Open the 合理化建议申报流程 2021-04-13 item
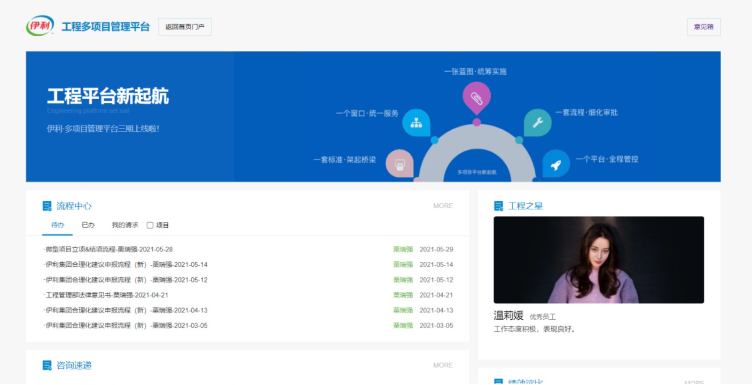 point(125,310)
